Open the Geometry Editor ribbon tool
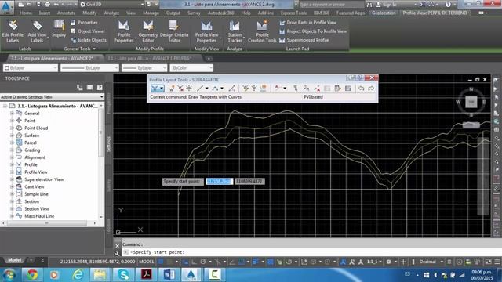 tap(148, 31)
